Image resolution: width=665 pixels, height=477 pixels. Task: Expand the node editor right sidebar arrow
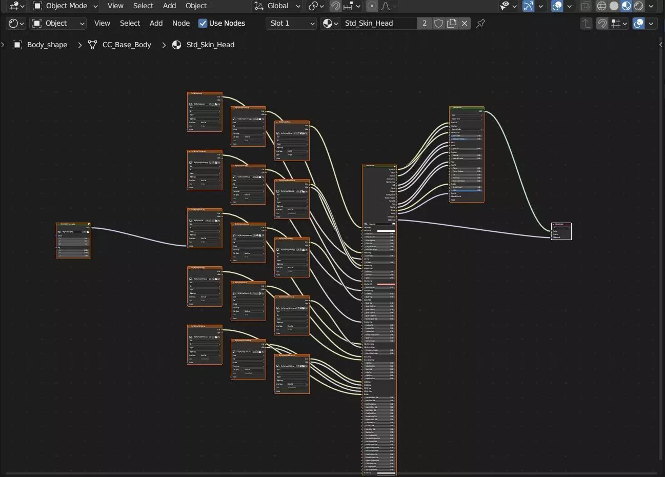click(x=660, y=45)
